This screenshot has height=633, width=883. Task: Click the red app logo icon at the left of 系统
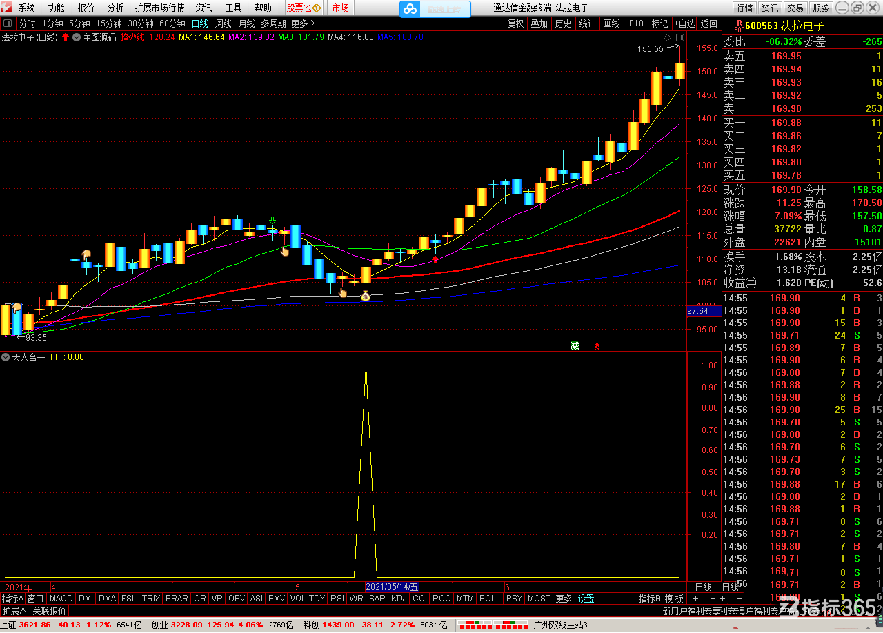click(x=8, y=8)
